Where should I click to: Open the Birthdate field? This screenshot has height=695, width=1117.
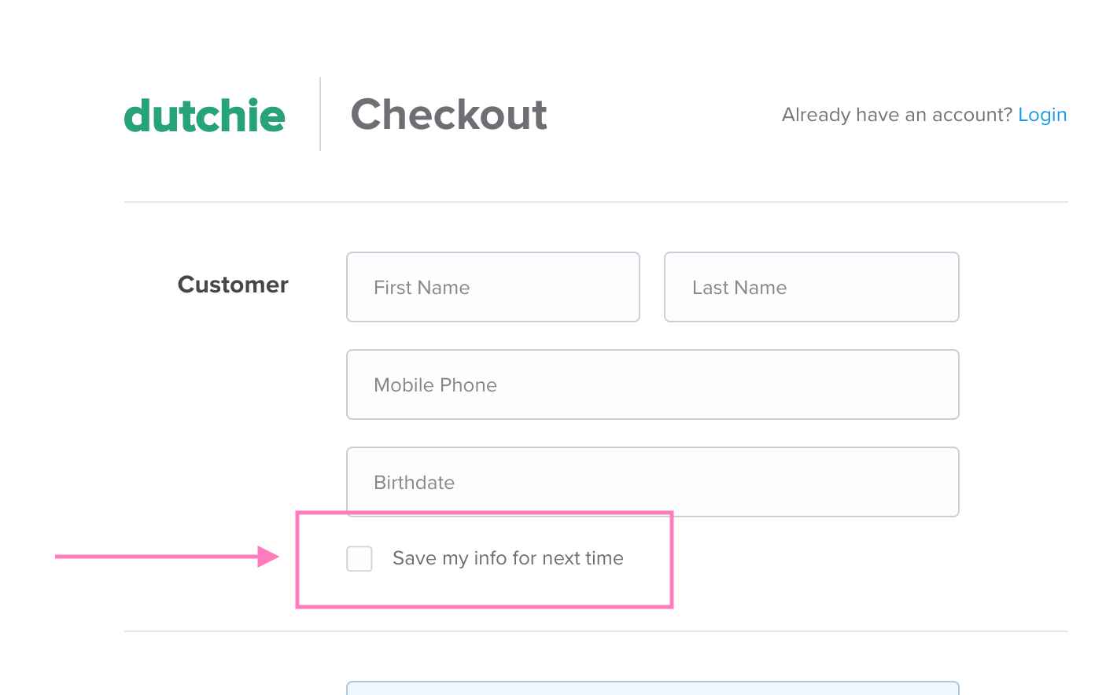[652, 482]
